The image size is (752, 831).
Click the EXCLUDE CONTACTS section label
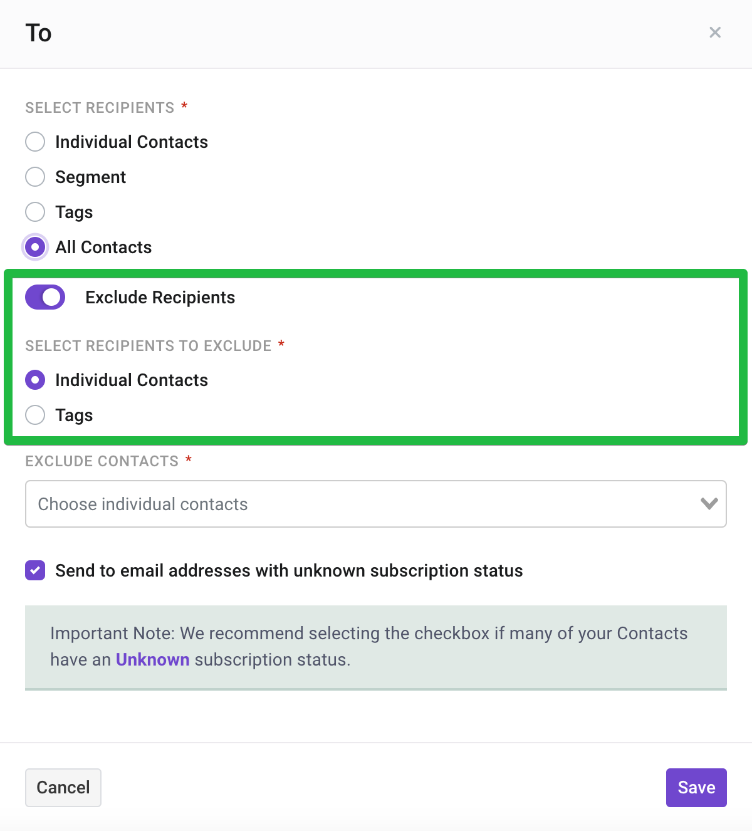pos(100,461)
